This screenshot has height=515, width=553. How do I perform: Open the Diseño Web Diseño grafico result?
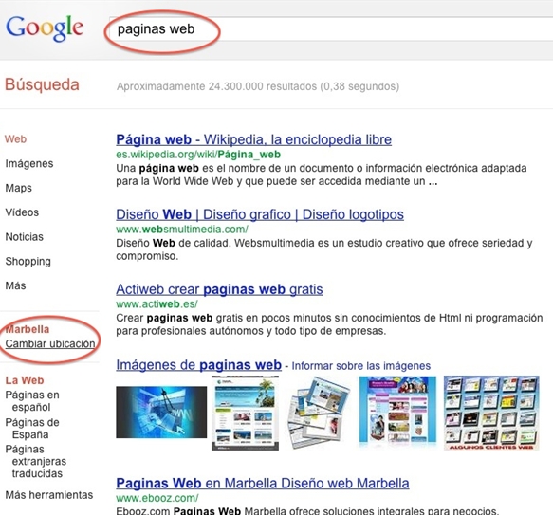[x=260, y=214]
